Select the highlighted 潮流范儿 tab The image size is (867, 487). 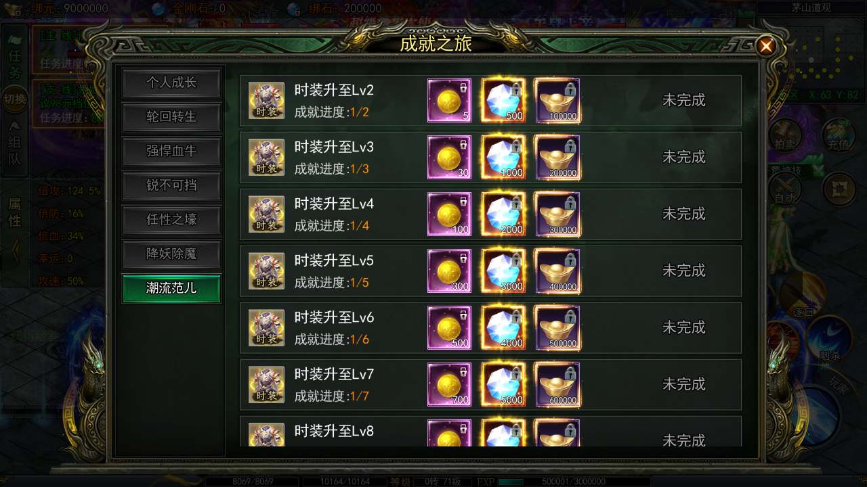pos(171,288)
